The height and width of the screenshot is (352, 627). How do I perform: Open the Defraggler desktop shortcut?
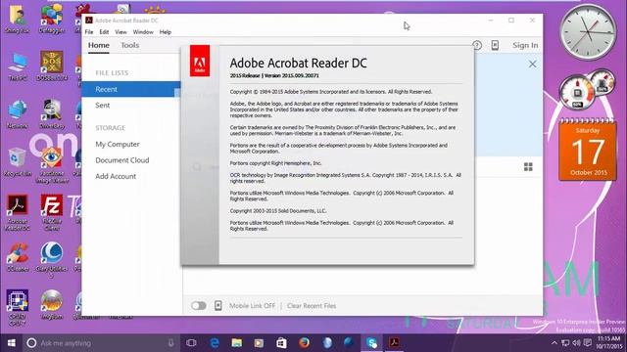point(52,19)
